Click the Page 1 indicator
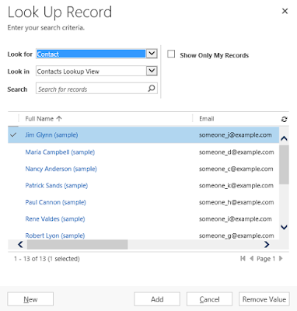Screen dimensions: 297x311 [x=266, y=259]
